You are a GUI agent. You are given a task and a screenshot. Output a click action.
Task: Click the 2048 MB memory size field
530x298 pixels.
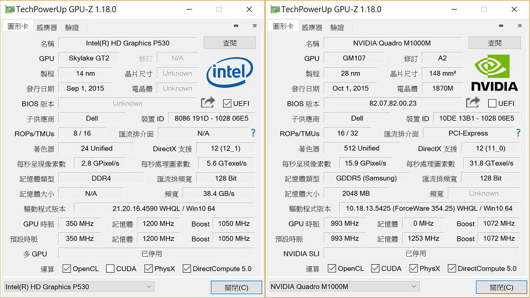point(356,193)
